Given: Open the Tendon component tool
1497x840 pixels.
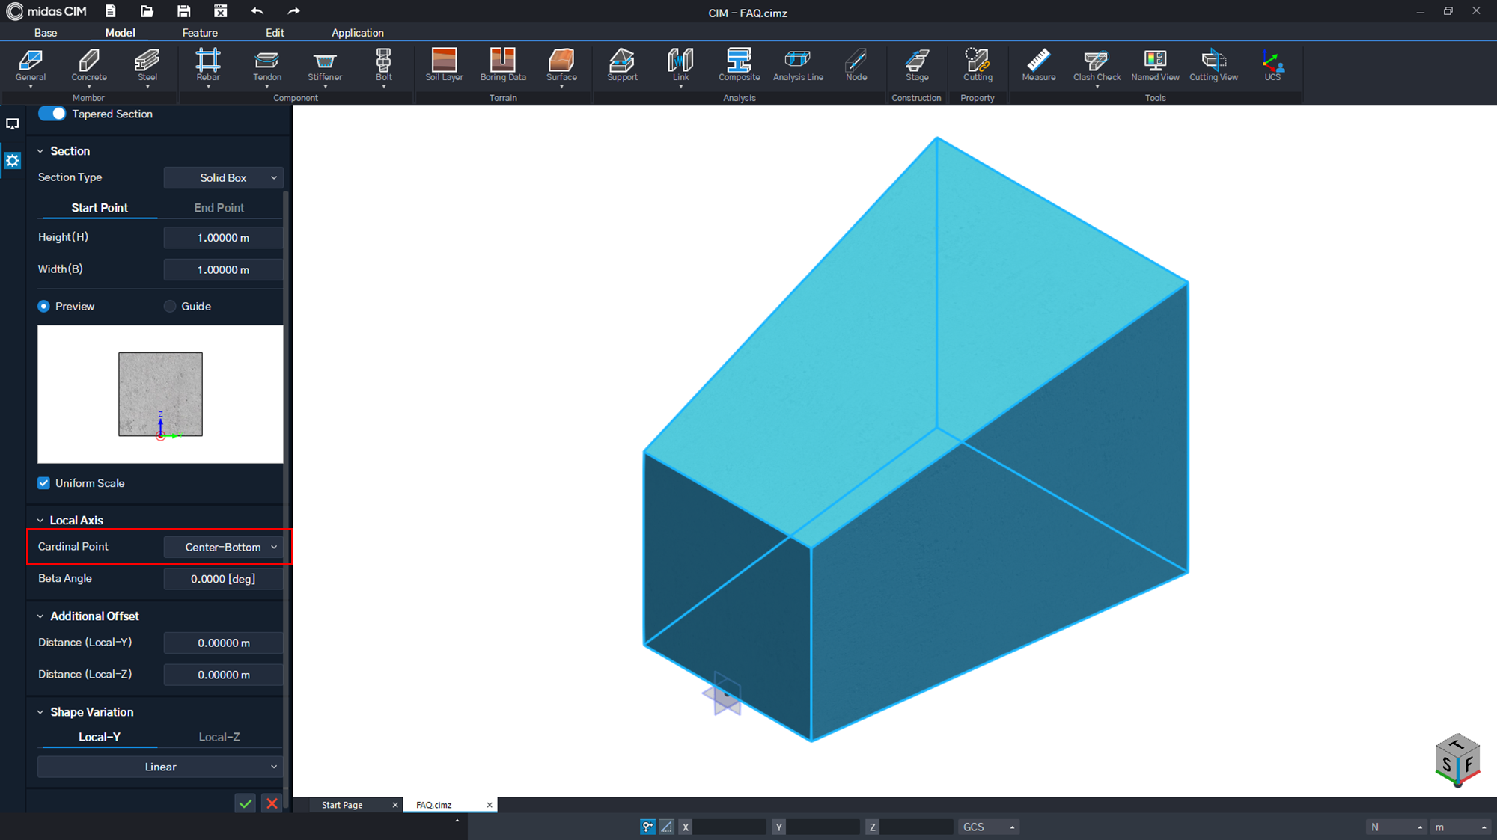Looking at the screenshot, I should (x=267, y=66).
